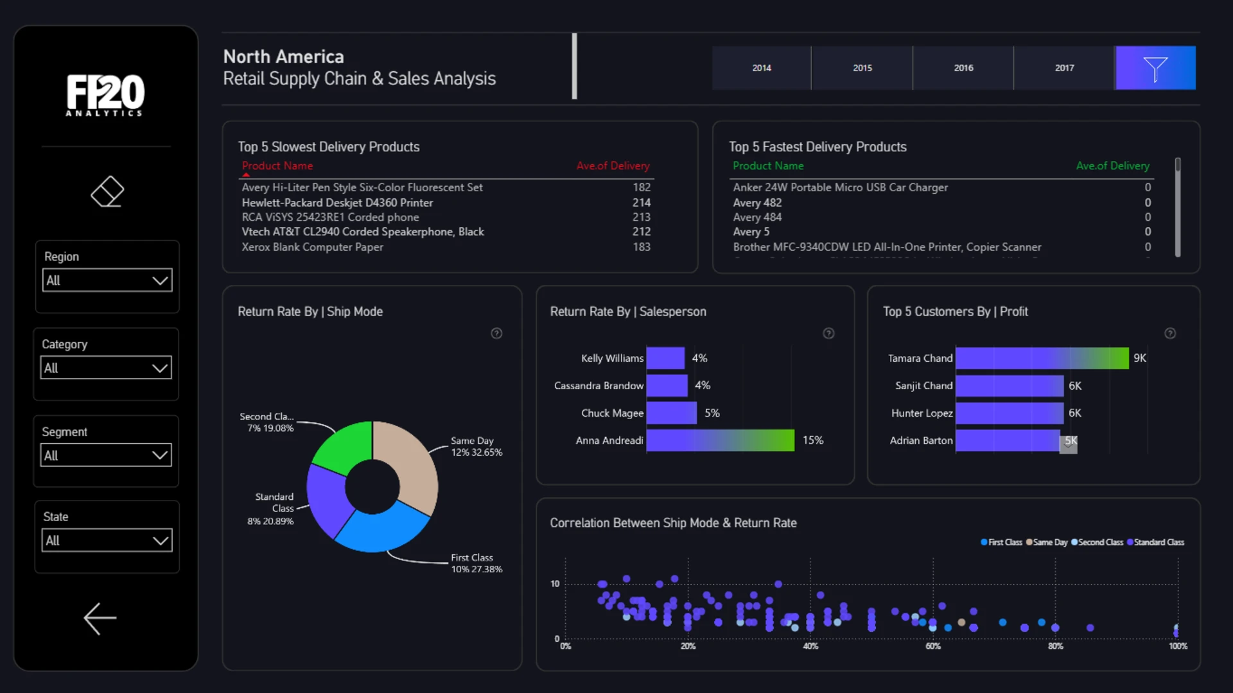Select the 2014 year tab
The width and height of the screenshot is (1233, 693).
(762, 68)
